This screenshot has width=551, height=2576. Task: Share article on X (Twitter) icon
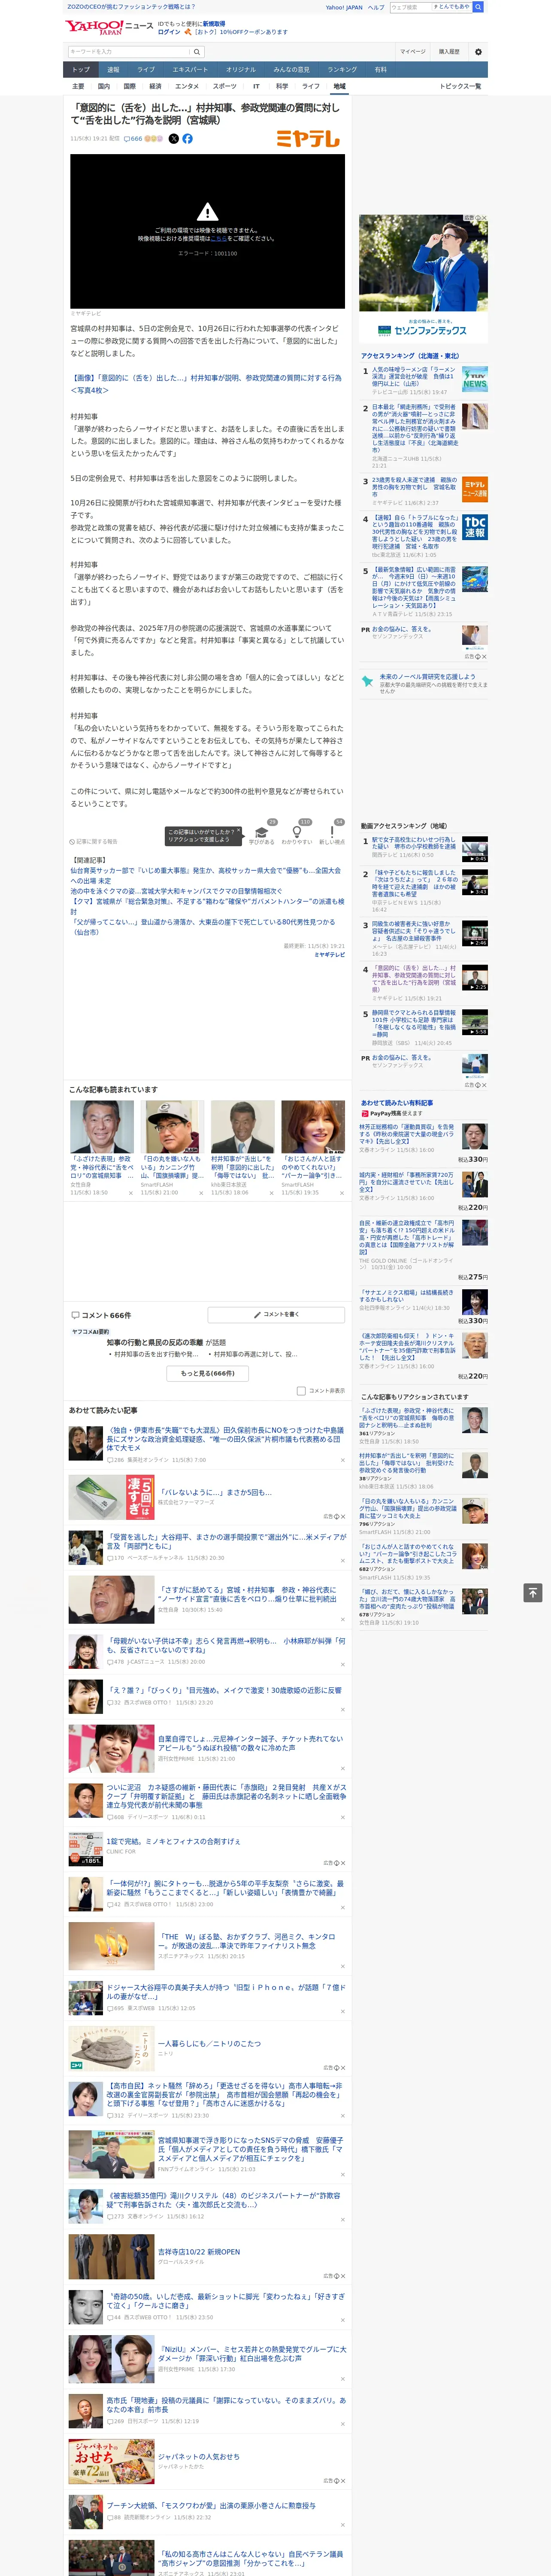(174, 139)
